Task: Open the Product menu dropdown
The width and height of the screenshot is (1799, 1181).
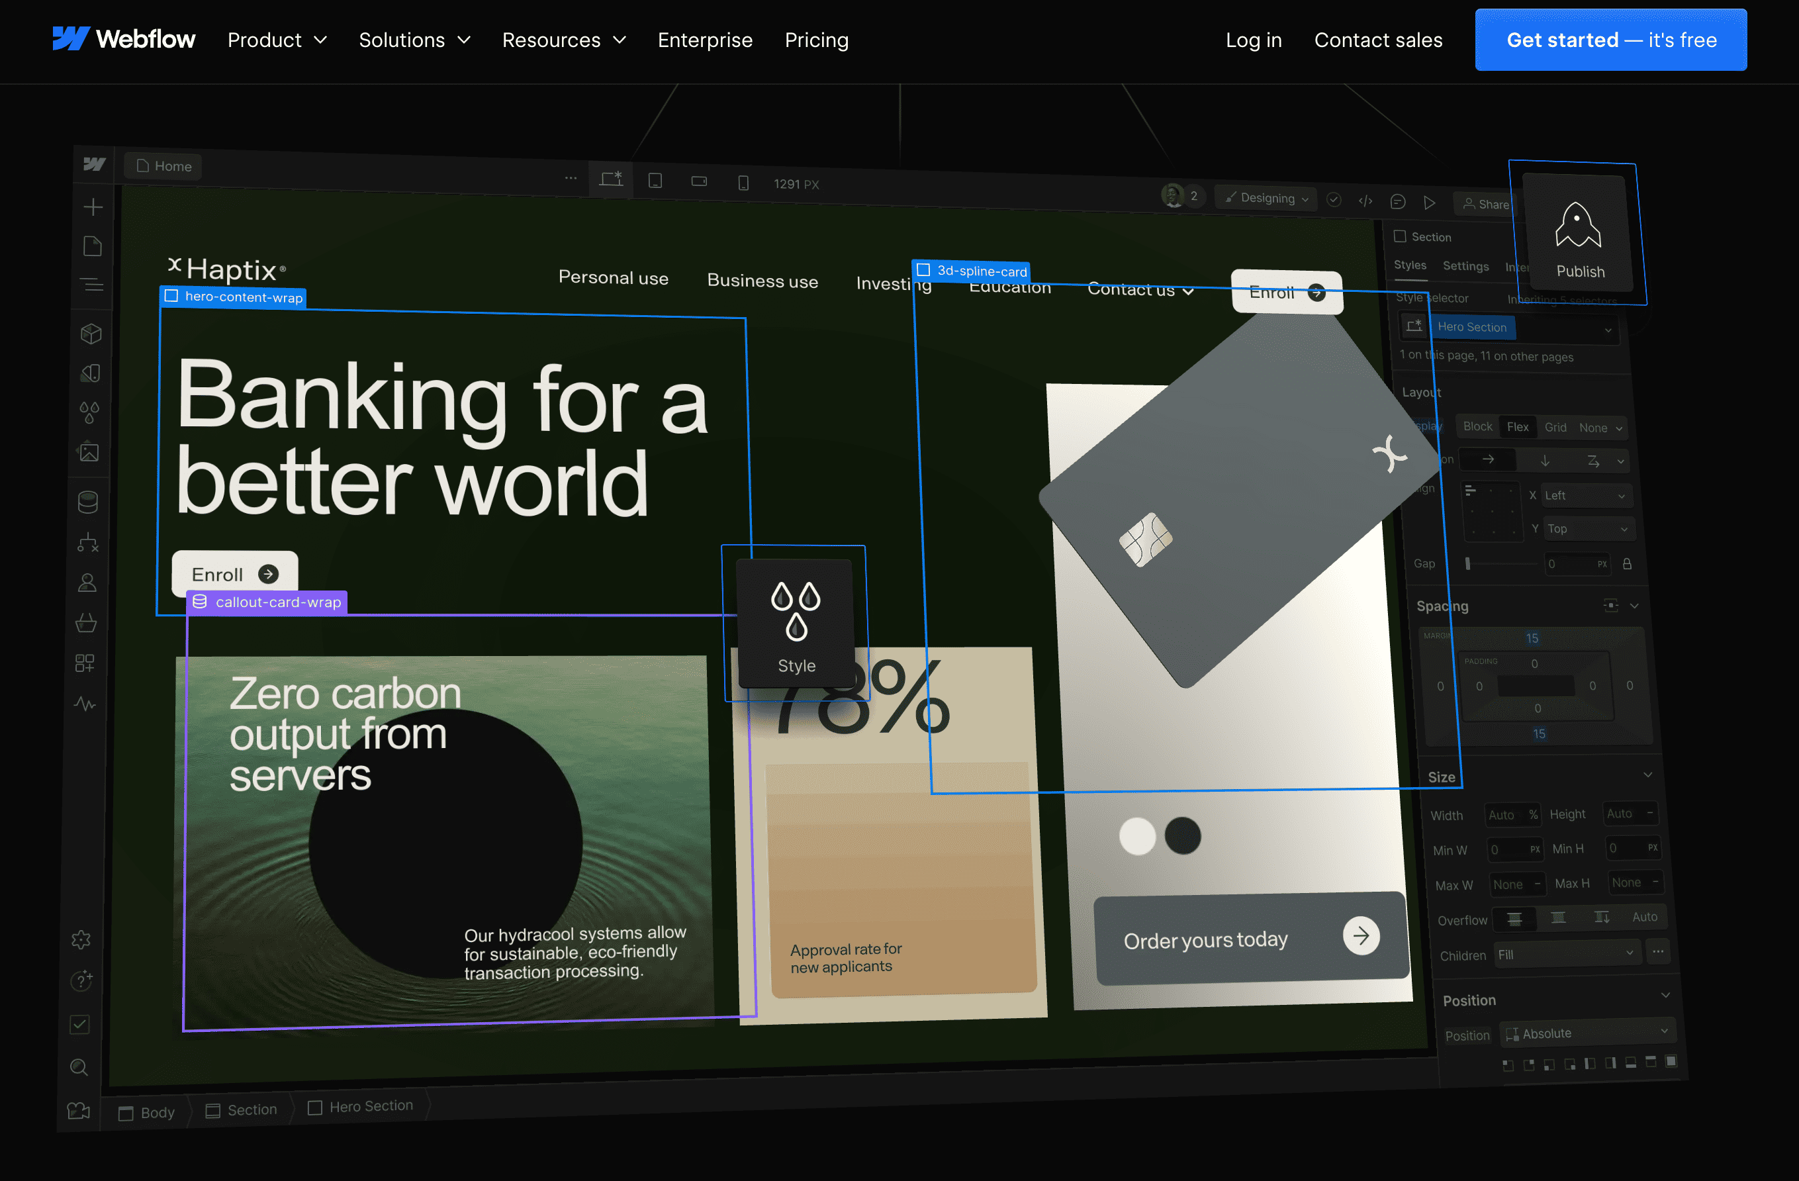Action: coord(277,40)
